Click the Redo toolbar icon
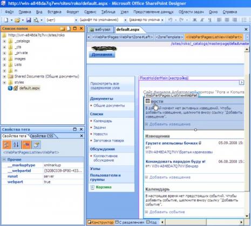This screenshot has height=226, width=251. coord(181,20)
